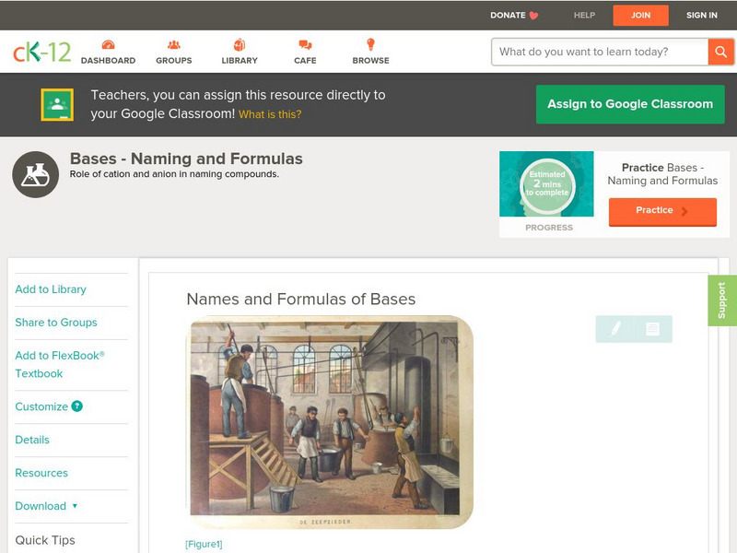The width and height of the screenshot is (737, 553).
Task: Open the Support side tab
Action: pos(722,300)
